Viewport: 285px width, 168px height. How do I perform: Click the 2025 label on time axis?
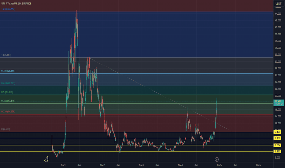click(x=219, y=165)
